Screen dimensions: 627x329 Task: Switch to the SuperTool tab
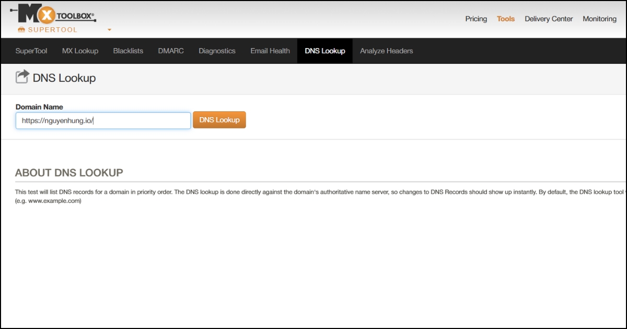click(31, 51)
